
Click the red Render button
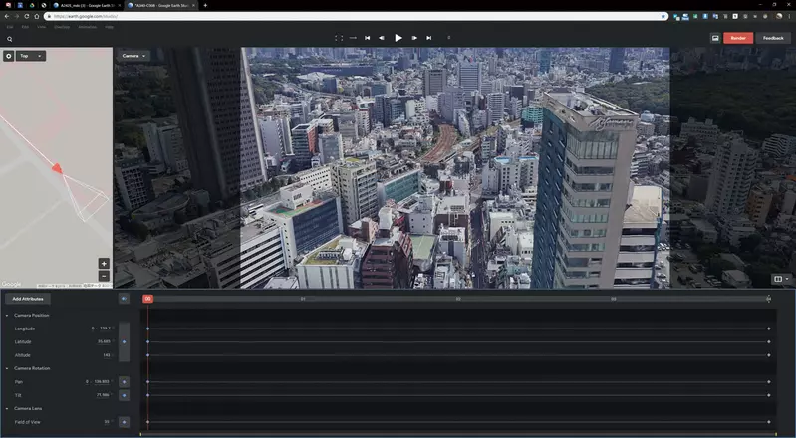(x=738, y=38)
